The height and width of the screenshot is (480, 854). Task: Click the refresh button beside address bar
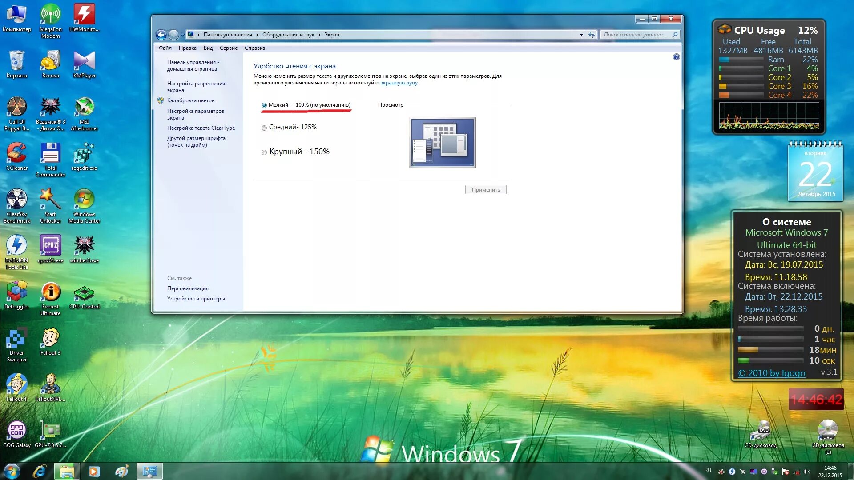592,35
